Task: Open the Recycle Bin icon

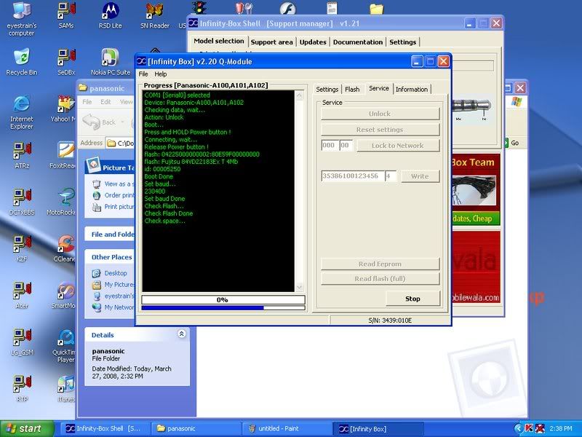Action: pos(22,62)
